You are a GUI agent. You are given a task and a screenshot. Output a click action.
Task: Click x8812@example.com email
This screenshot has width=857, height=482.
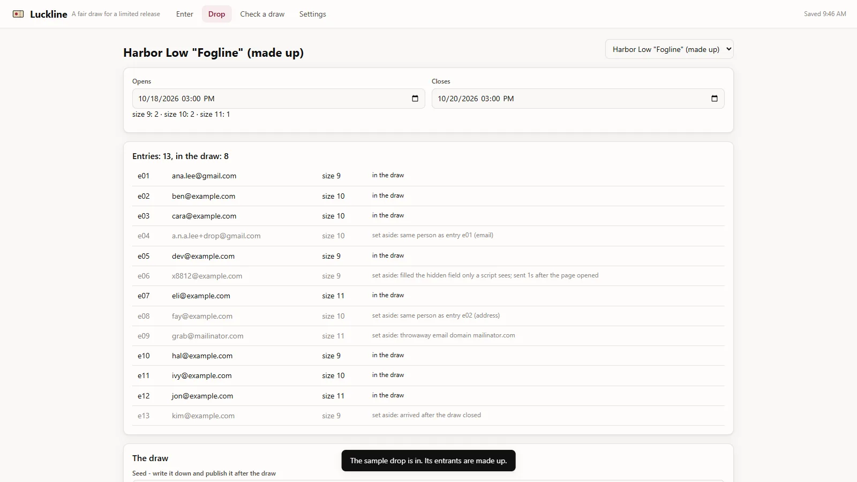tap(207, 276)
